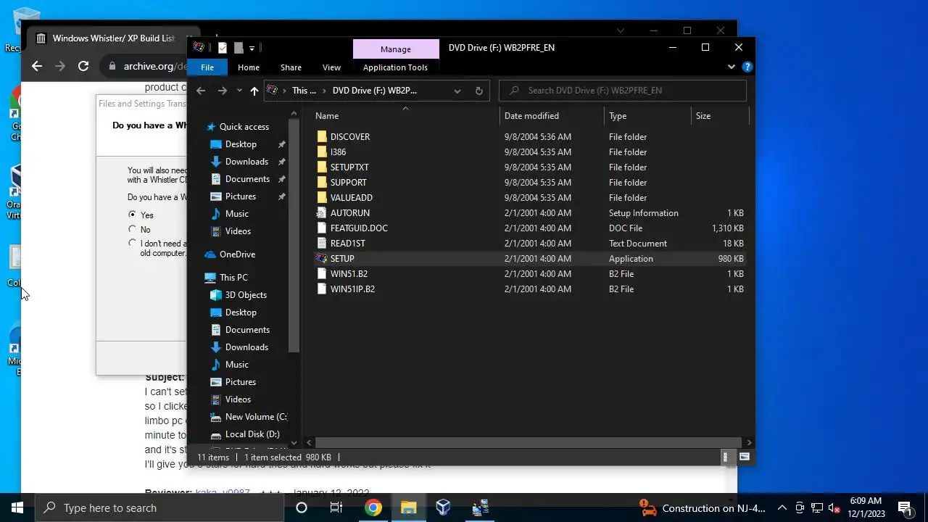Reload the archive.org page in Chrome
The height and width of the screenshot is (522, 928).
coord(83,66)
